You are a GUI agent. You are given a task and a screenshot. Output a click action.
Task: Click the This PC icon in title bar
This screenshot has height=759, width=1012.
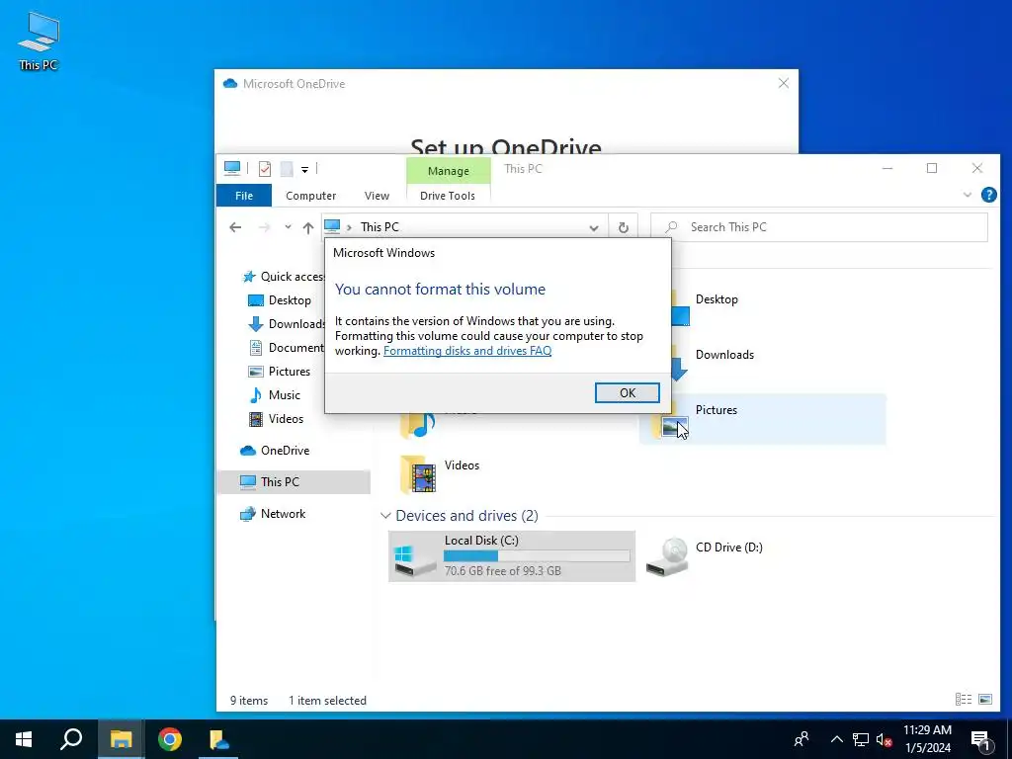point(231,168)
